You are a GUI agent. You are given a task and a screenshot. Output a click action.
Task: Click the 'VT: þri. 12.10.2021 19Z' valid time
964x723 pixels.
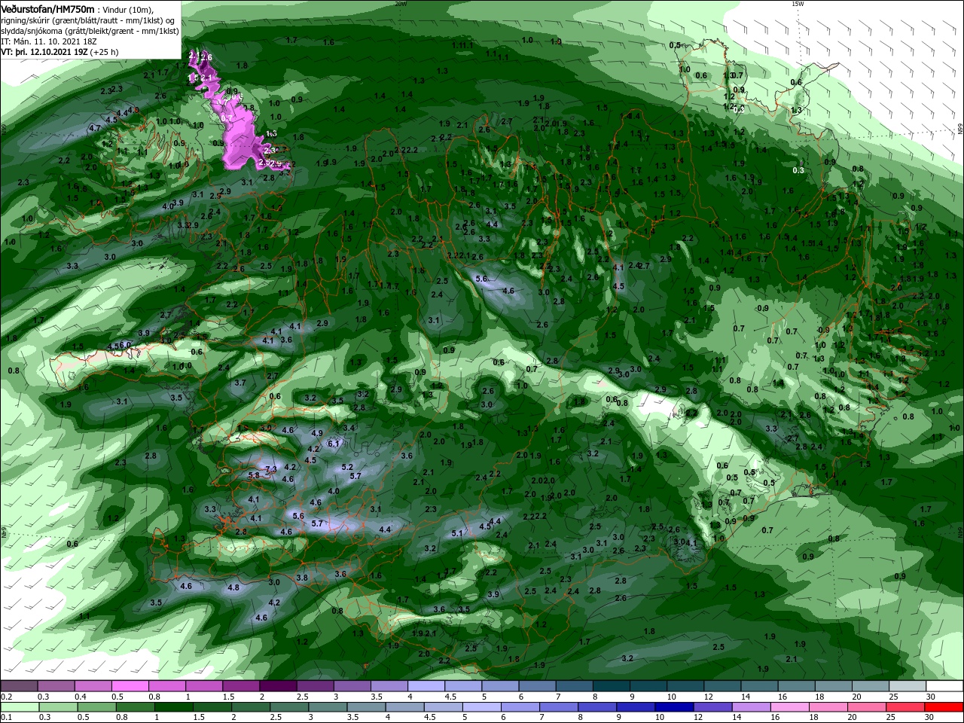coord(44,52)
